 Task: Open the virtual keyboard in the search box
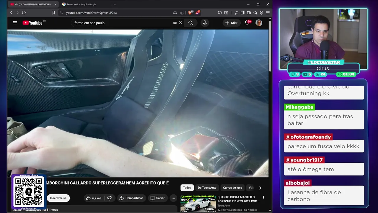click(x=175, y=23)
